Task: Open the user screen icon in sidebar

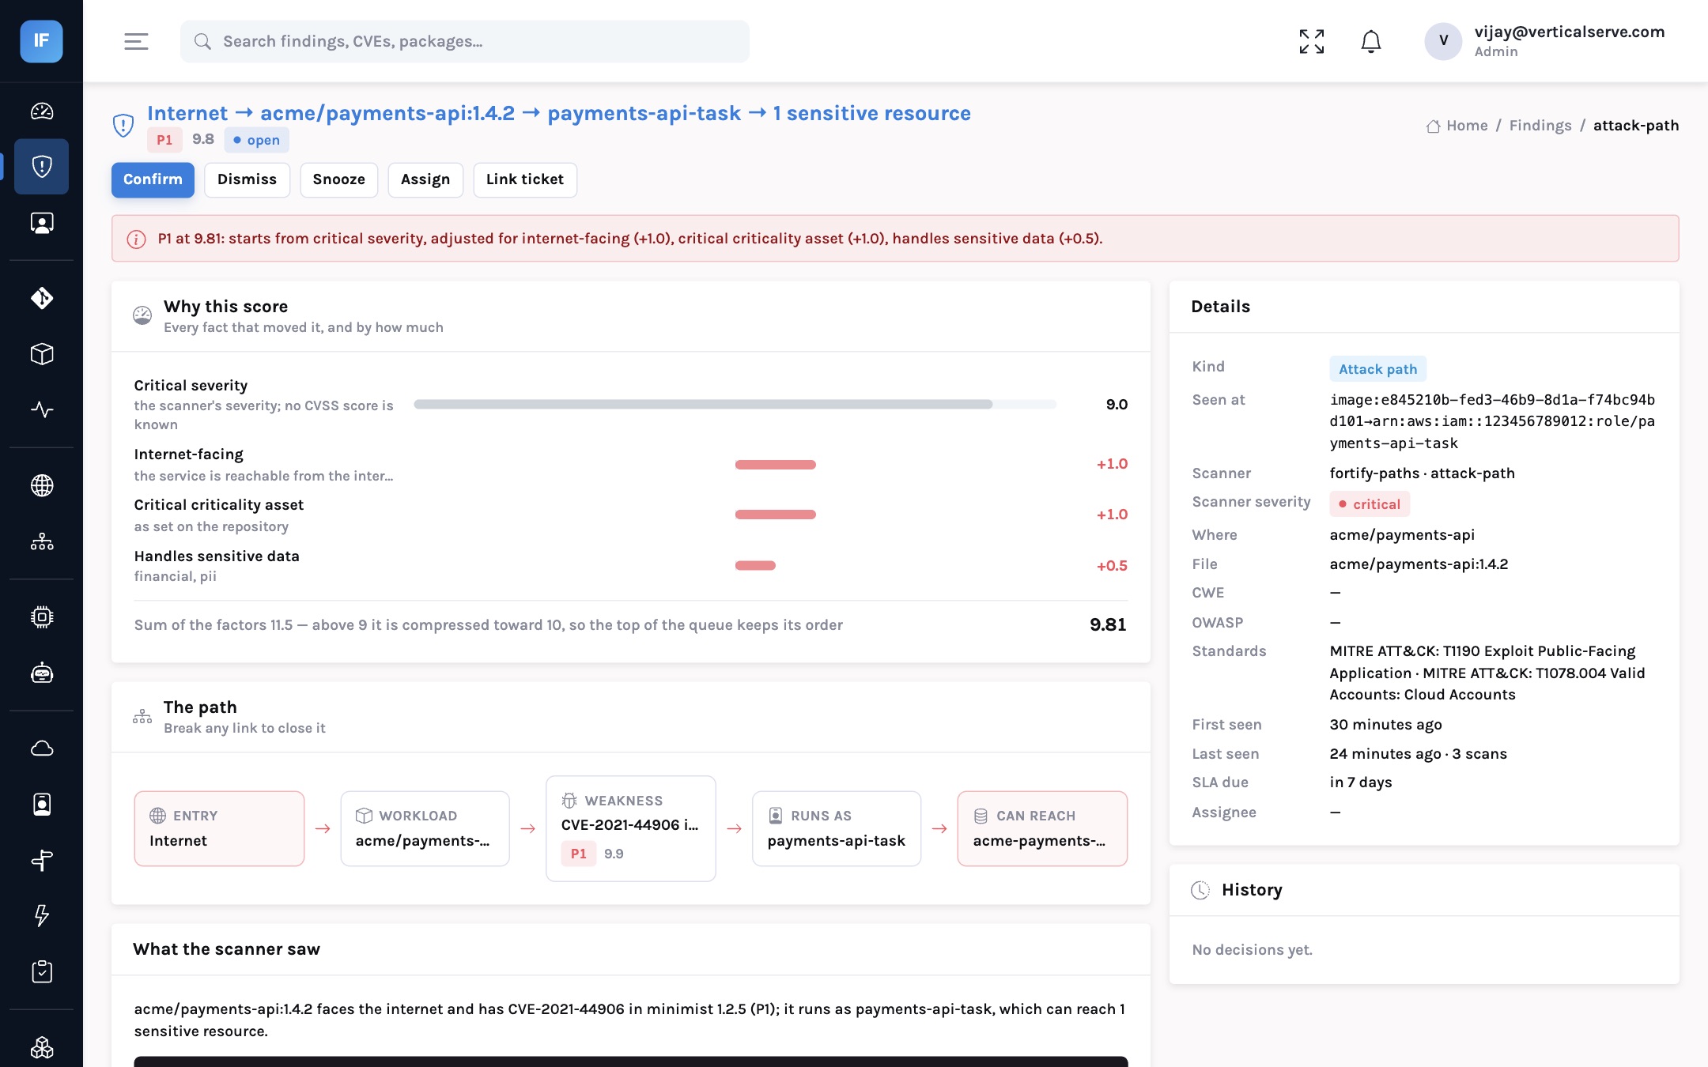Action: [42, 223]
